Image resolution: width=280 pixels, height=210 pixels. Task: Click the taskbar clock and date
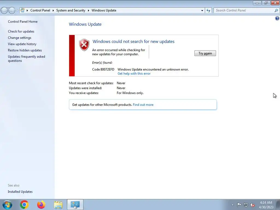point(266,205)
